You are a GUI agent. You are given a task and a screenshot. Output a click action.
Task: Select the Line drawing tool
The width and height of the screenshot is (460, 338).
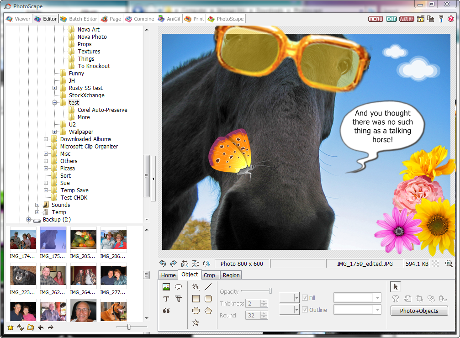pyautogui.click(x=208, y=287)
